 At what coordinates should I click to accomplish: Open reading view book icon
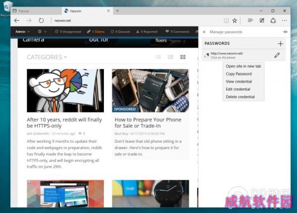tap(226, 21)
